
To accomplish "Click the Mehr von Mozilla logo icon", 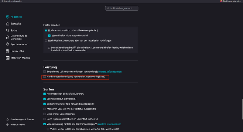I will coord(8,58).
